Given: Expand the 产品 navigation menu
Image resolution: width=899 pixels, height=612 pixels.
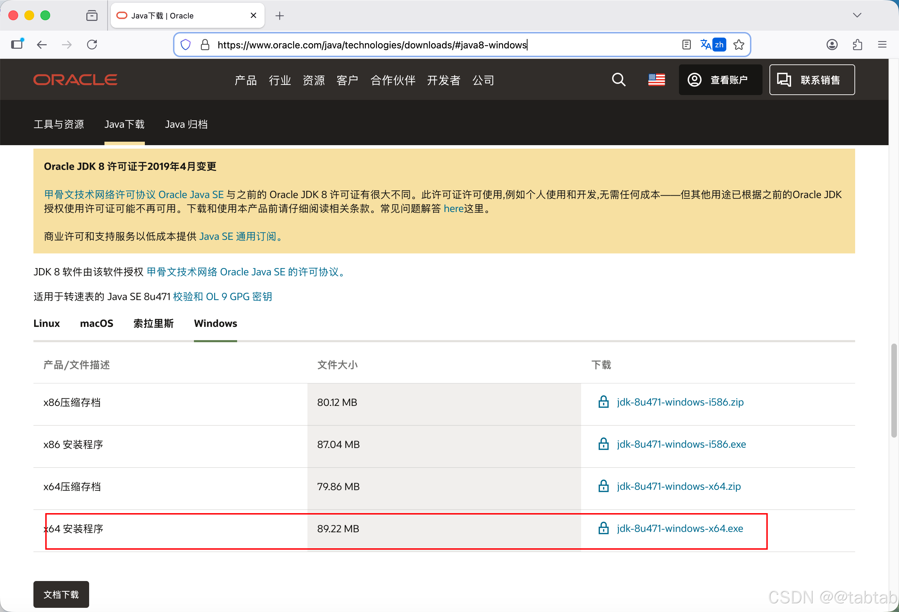Looking at the screenshot, I should 245,80.
